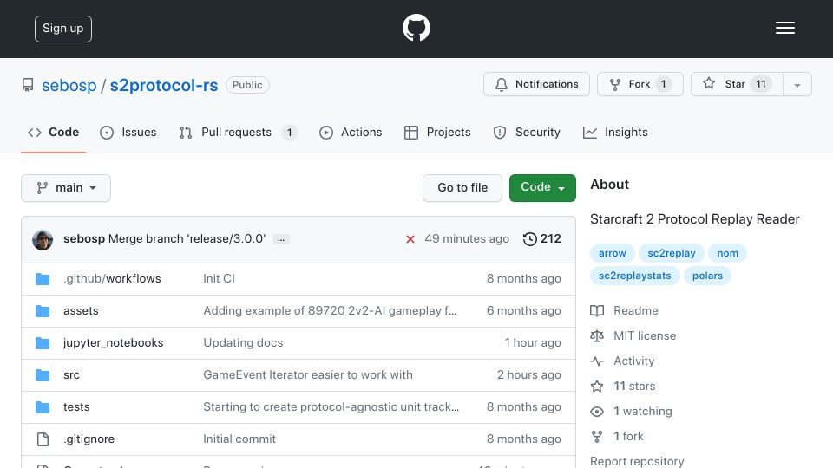Open the sebosp commit author link
The width and height of the screenshot is (833, 468).
pyautogui.click(x=84, y=239)
